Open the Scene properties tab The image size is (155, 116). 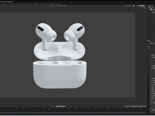pos(148,53)
